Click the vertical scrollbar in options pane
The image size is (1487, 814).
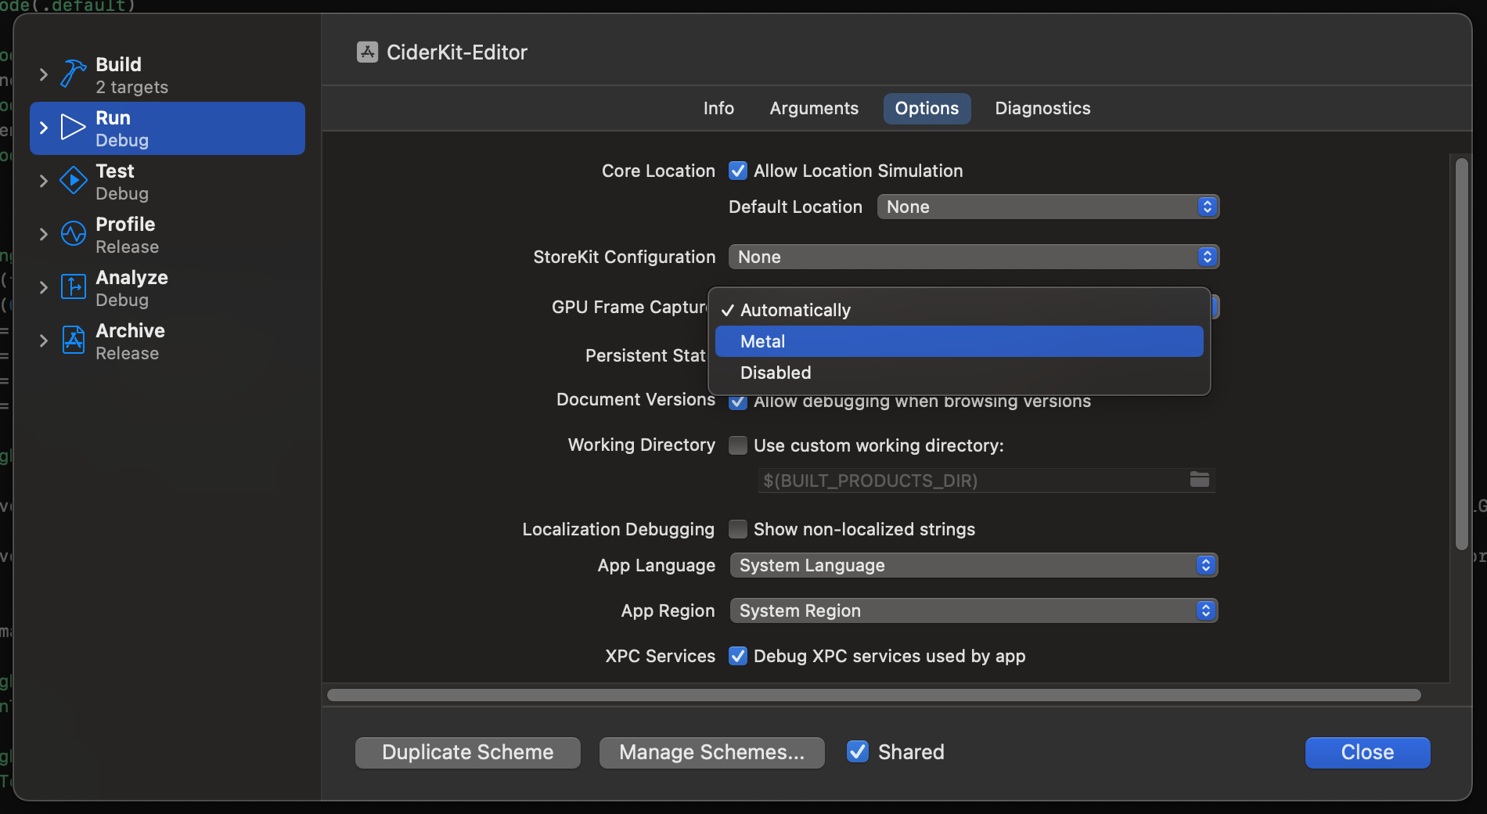pos(1462,354)
